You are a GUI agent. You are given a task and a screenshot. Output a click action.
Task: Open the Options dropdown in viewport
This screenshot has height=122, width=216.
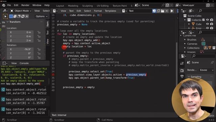[x=42, y=16]
